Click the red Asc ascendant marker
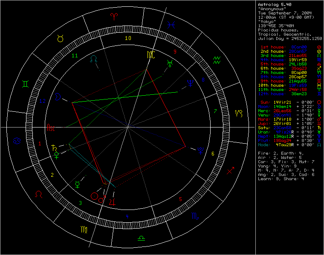Viewport: 324px width, 255px height. click(x=51, y=127)
